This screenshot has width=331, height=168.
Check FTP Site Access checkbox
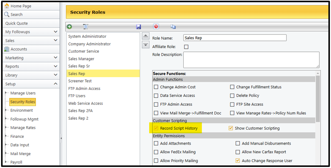[x=232, y=104]
